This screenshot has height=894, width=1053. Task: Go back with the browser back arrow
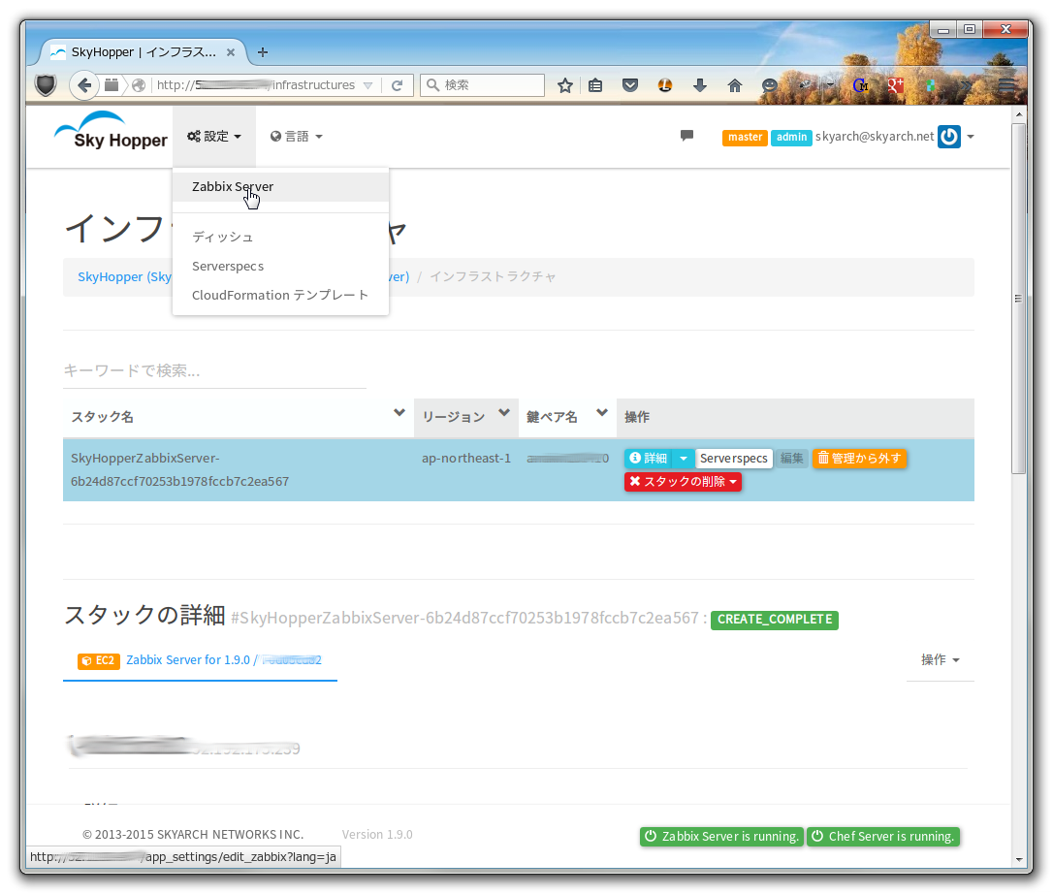click(x=84, y=85)
